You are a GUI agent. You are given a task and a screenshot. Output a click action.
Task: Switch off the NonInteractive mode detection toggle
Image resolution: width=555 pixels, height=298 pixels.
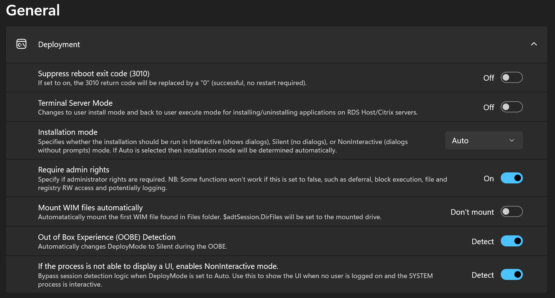(x=511, y=275)
